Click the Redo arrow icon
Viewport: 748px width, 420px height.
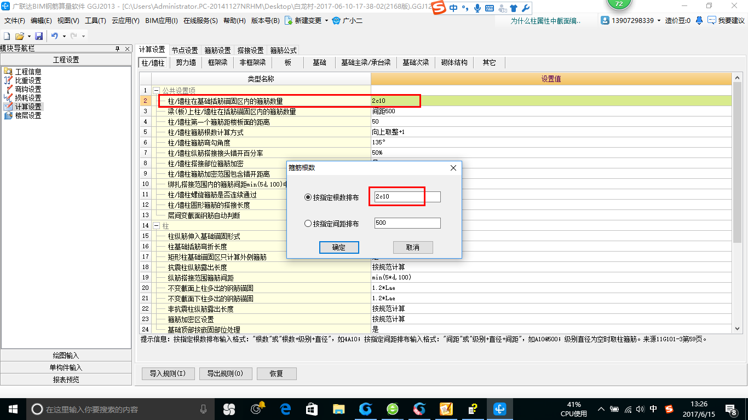[x=73, y=36]
